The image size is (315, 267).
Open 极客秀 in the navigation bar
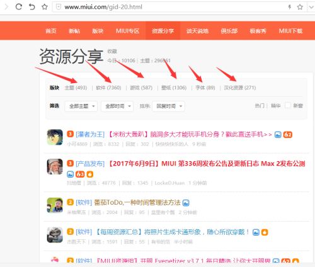258,31
